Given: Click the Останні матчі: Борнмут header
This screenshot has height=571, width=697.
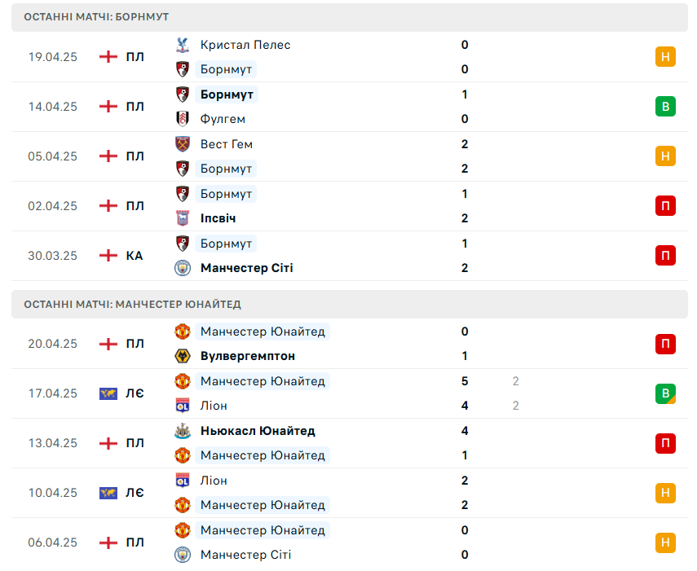Looking at the screenshot, I should click(350, 17).
